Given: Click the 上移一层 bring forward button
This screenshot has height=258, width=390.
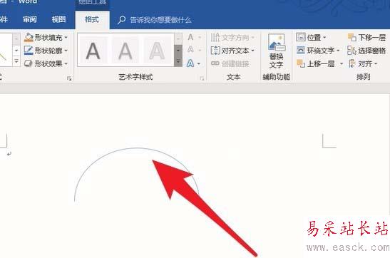Looking at the screenshot, I should [316, 64].
